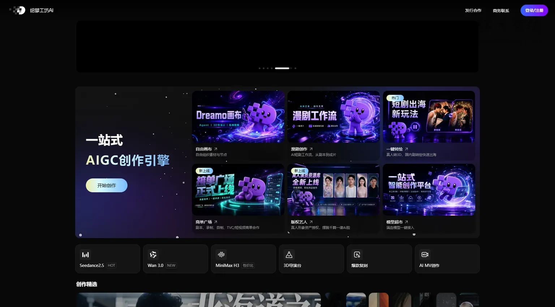Click the MiniMax H3 waveform icon

click(221, 255)
